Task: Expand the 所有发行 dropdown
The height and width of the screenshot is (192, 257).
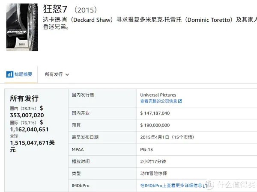Action: click(57, 74)
